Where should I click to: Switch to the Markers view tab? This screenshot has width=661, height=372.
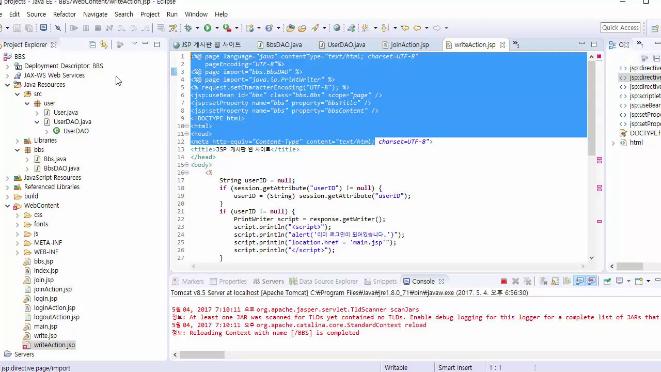188,282
